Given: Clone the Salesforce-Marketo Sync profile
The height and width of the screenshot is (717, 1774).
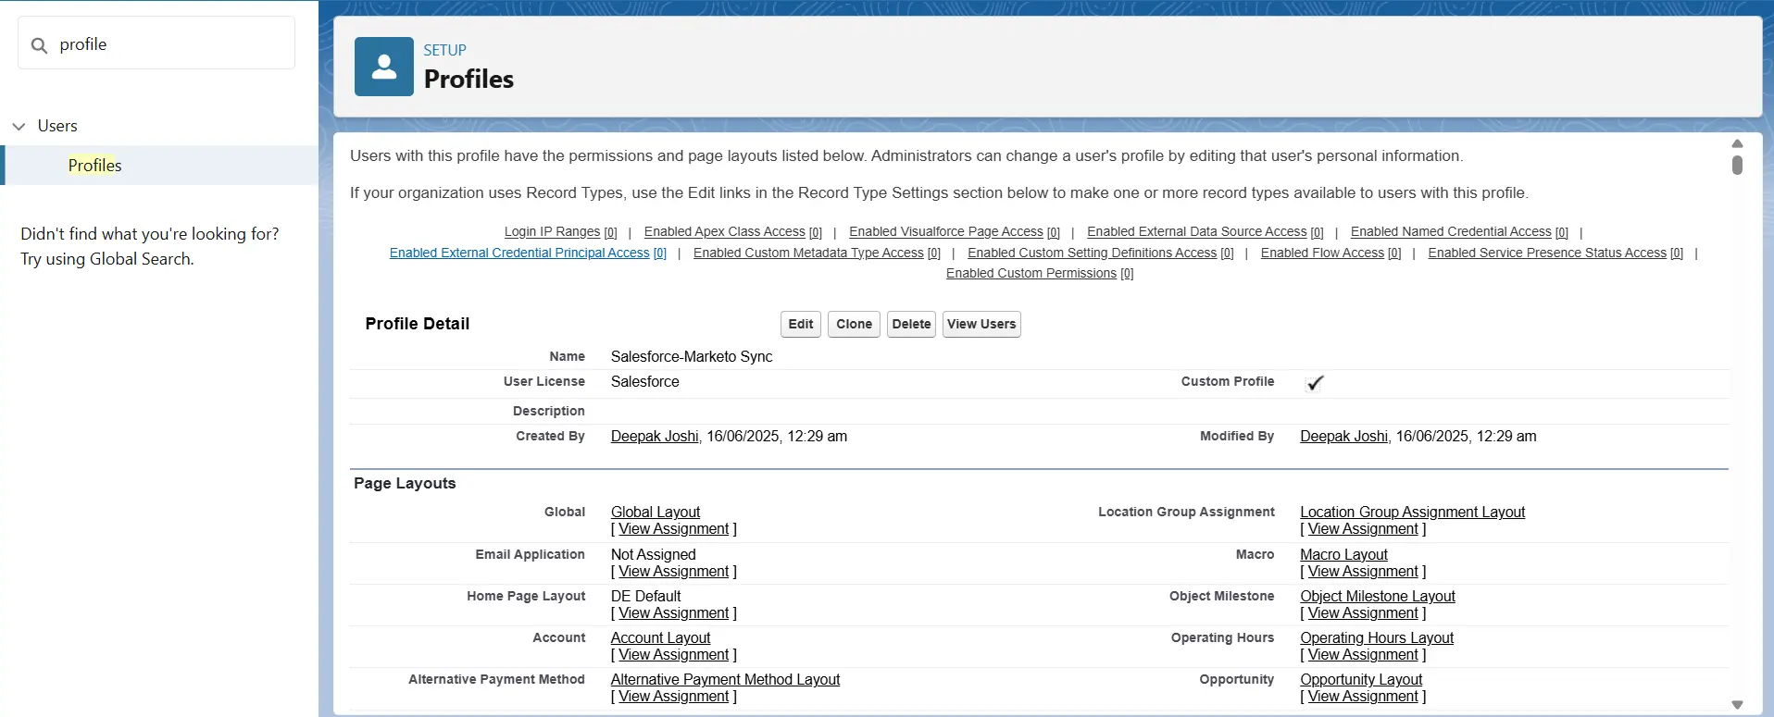Looking at the screenshot, I should pos(854,325).
